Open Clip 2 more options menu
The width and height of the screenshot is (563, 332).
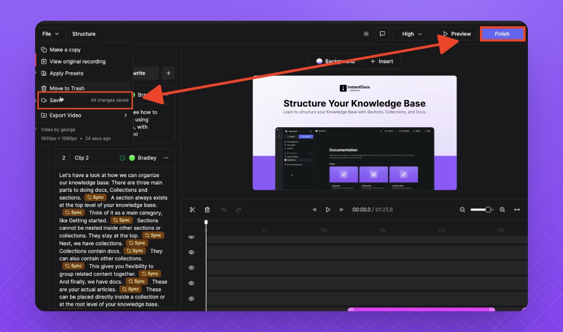pyautogui.click(x=166, y=158)
